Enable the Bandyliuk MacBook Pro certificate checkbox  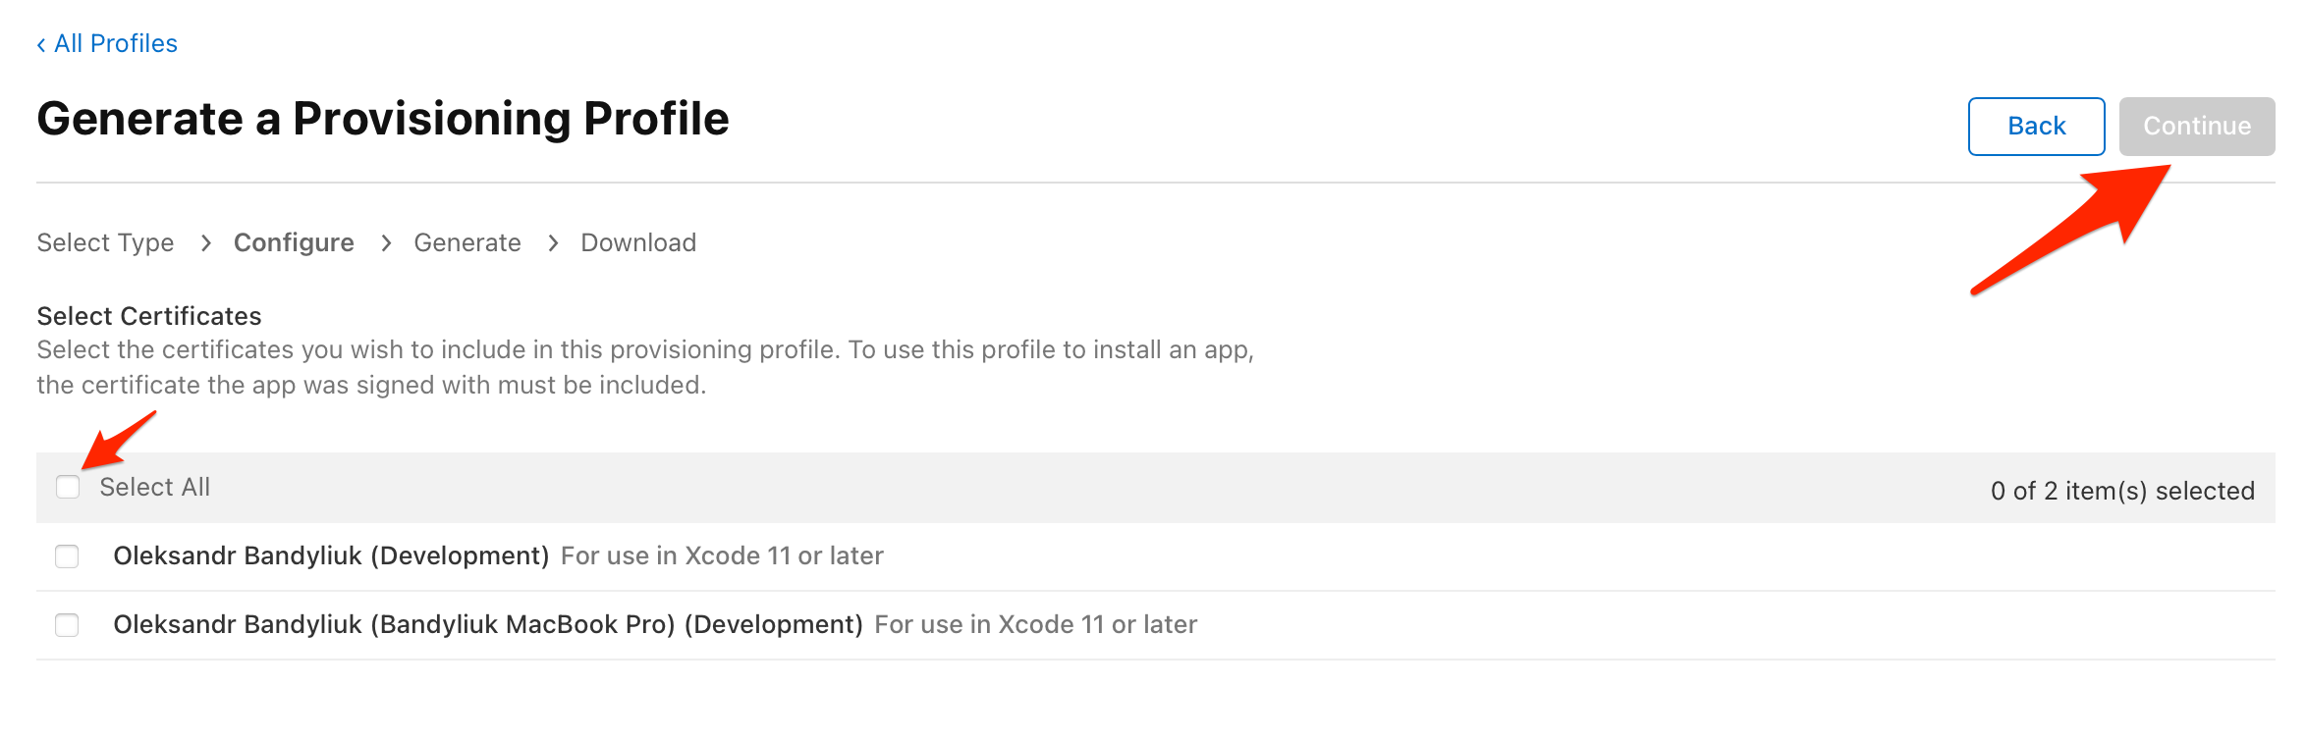pyautogui.click(x=67, y=625)
